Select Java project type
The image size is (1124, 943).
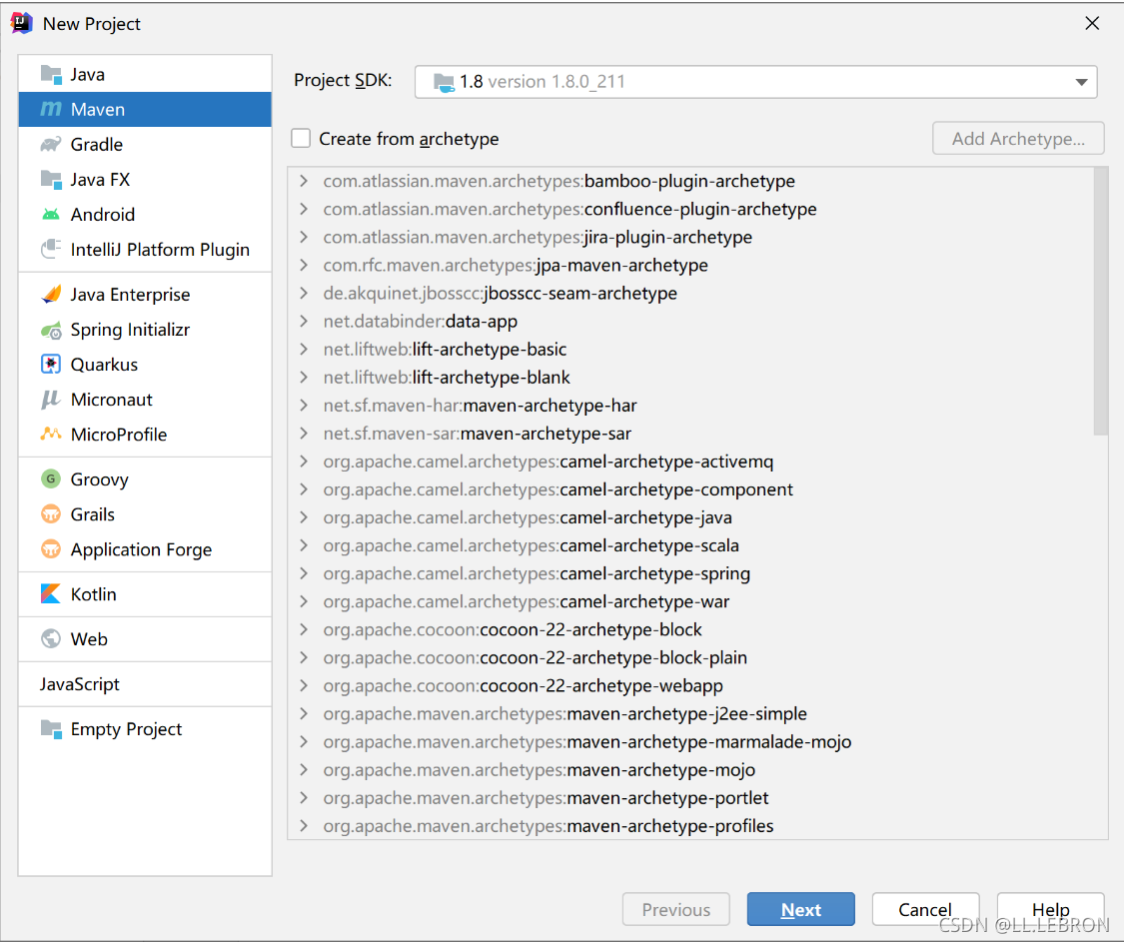click(145, 75)
